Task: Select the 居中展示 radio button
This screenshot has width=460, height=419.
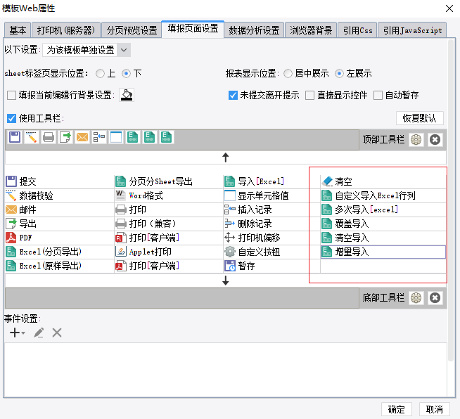Action: click(288, 73)
